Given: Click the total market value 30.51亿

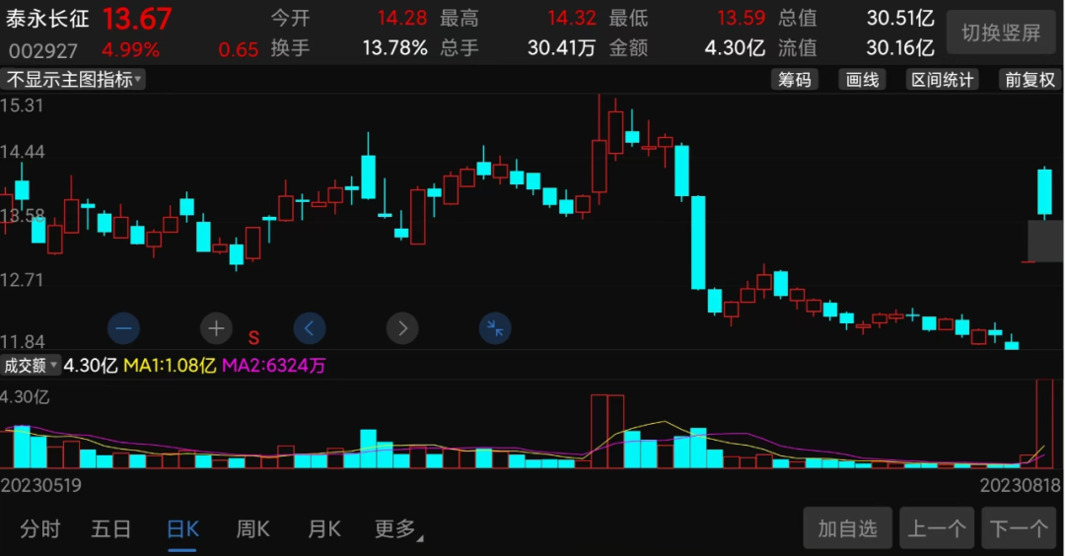Looking at the screenshot, I should click(x=900, y=18).
